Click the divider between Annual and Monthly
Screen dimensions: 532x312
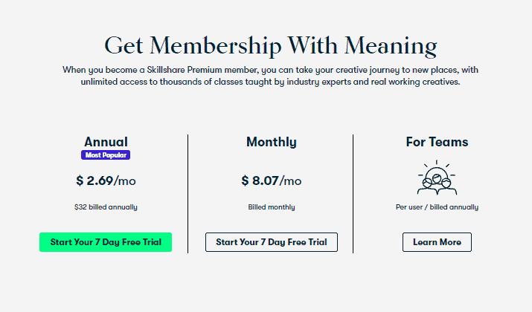(x=188, y=194)
